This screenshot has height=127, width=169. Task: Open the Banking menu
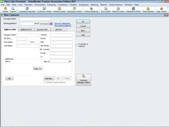pos(94,5)
